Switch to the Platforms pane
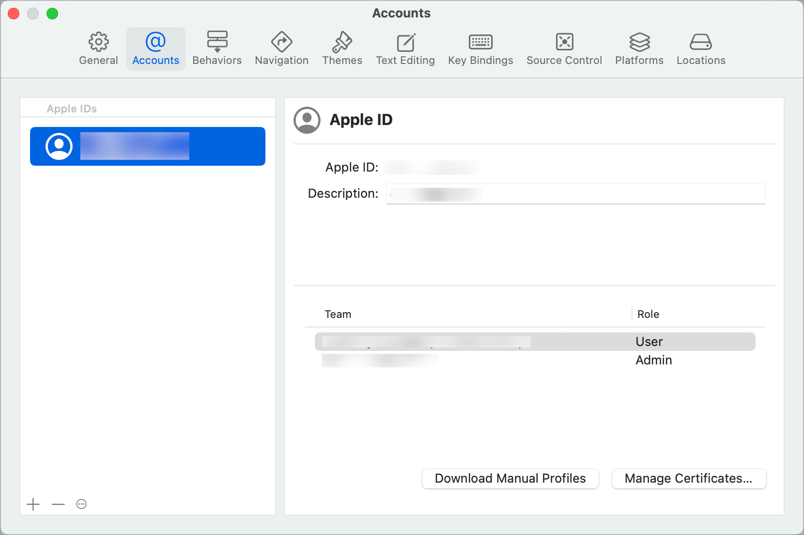Image resolution: width=804 pixels, height=535 pixels. 639,49
